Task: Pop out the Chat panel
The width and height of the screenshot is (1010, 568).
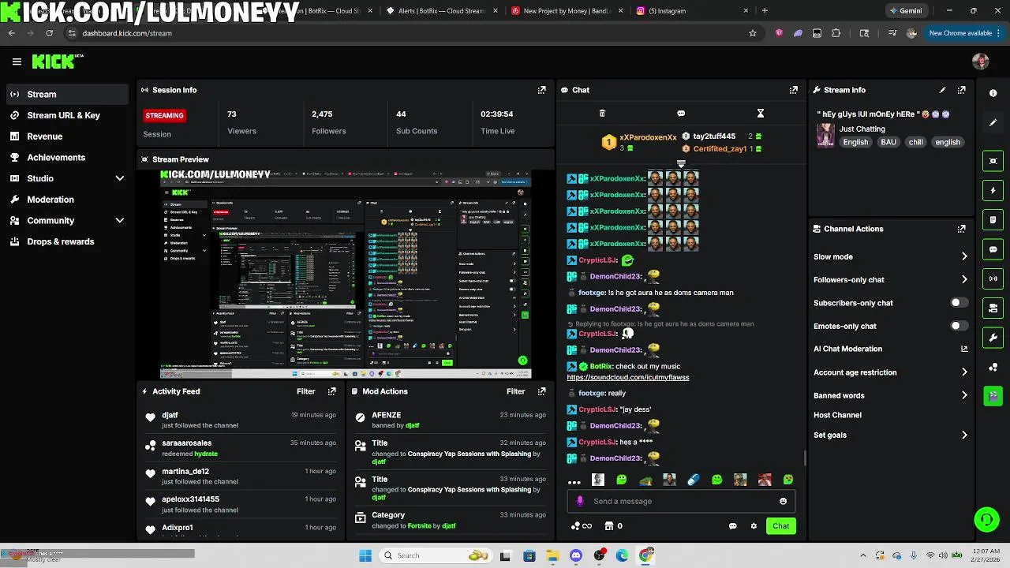Action: [x=794, y=90]
